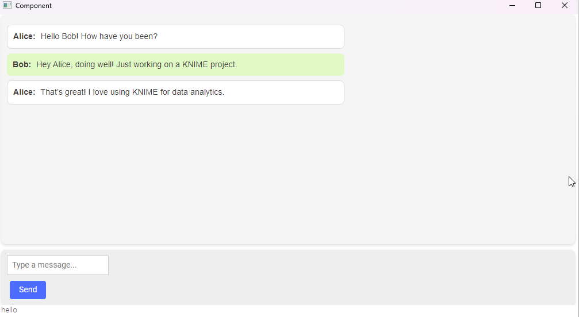Screen dimensions: 579x317
Task: Select Alice's 'Hello Bob! How have you been?' message
Action: click(x=175, y=37)
